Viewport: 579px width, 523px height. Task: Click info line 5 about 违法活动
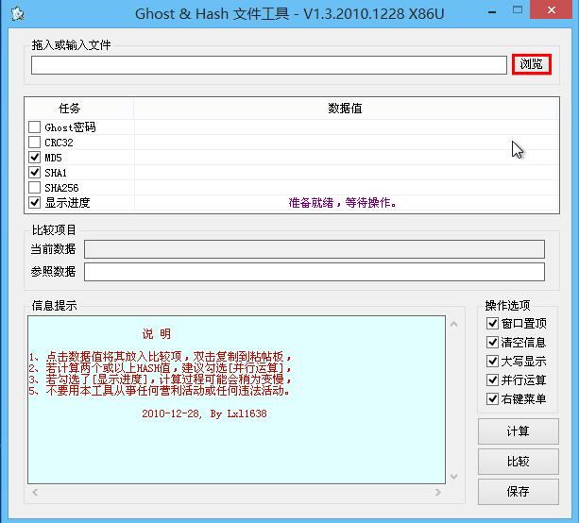[x=160, y=391]
